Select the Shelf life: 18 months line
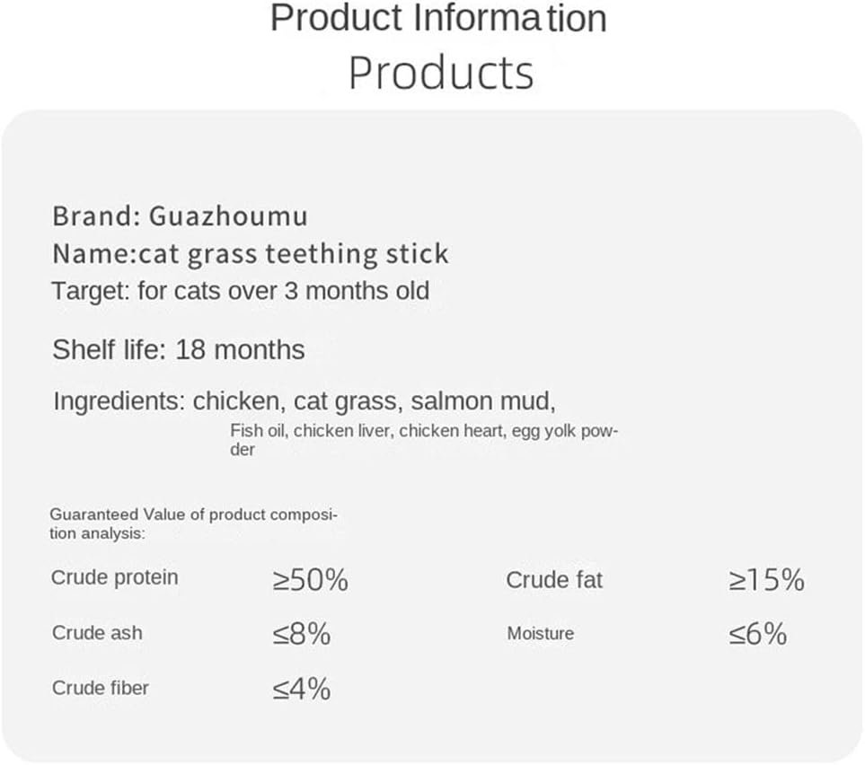The height and width of the screenshot is (765, 865). (x=178, y=349)
